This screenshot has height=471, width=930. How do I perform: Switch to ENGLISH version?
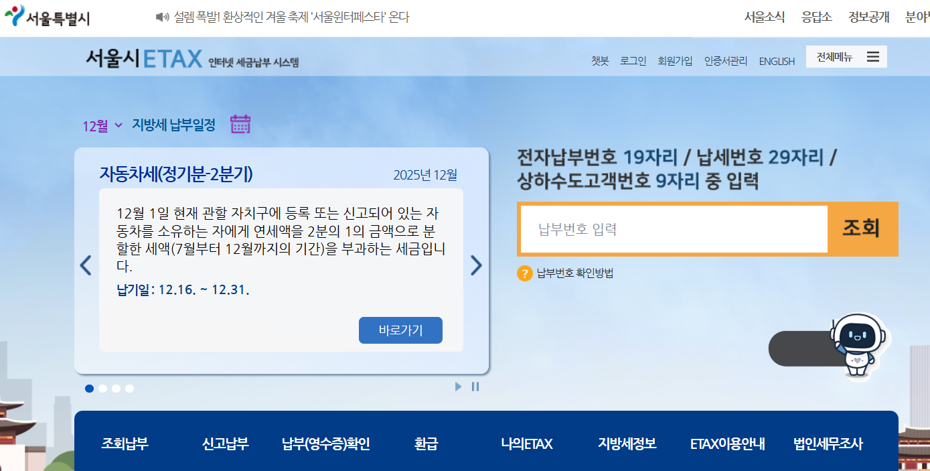pyautogui.click(x=777, y=61)
